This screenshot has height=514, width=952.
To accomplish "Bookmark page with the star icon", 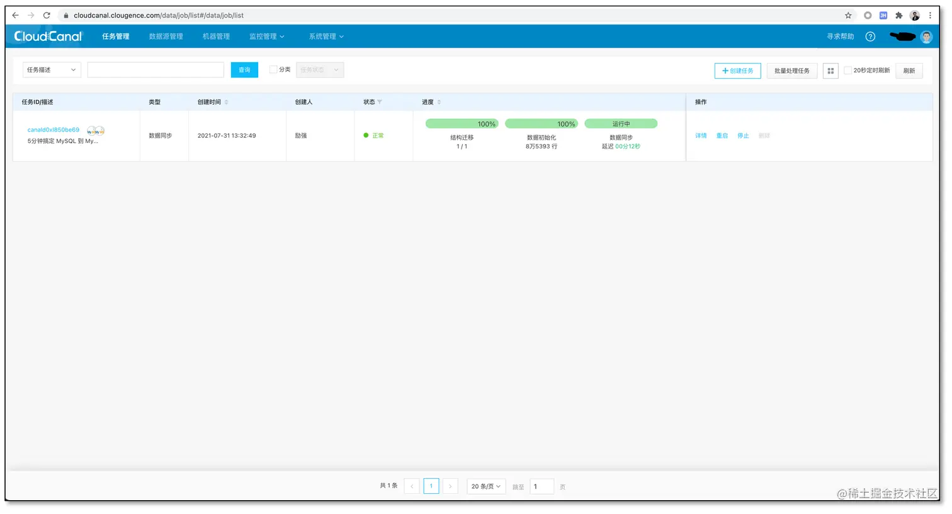I will 848,15.
